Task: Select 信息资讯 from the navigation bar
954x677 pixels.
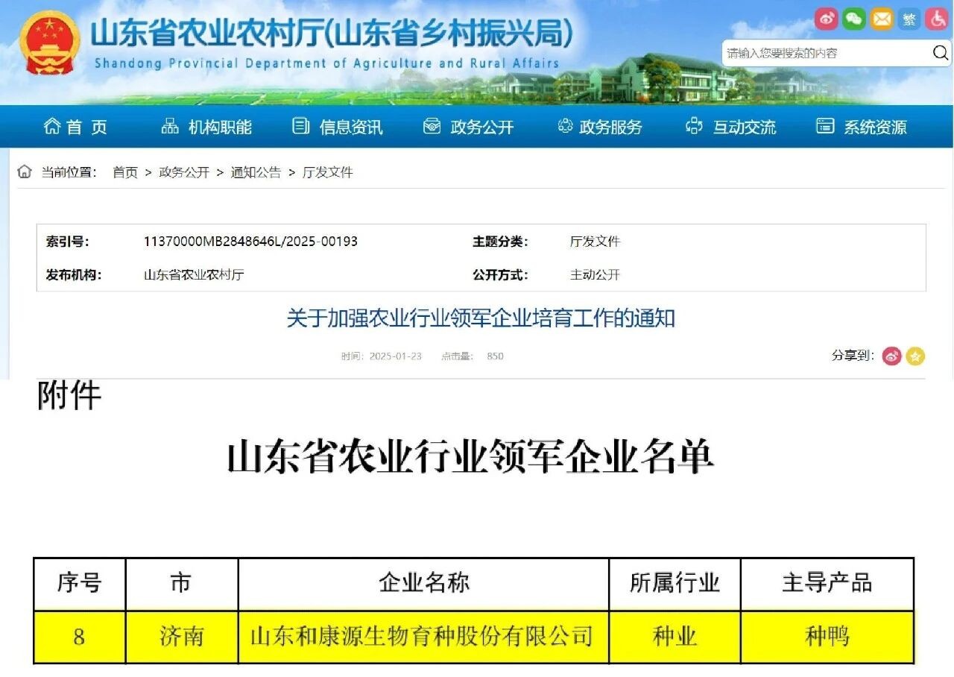Action: click(338, 127)
